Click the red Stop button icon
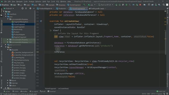This screenshot has height=95, width=169. coord(140,5)
